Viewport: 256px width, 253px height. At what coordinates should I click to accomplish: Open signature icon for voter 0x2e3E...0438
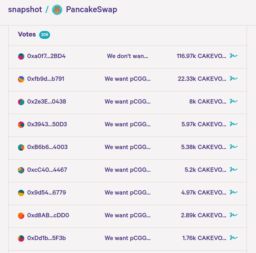[234, 102]
